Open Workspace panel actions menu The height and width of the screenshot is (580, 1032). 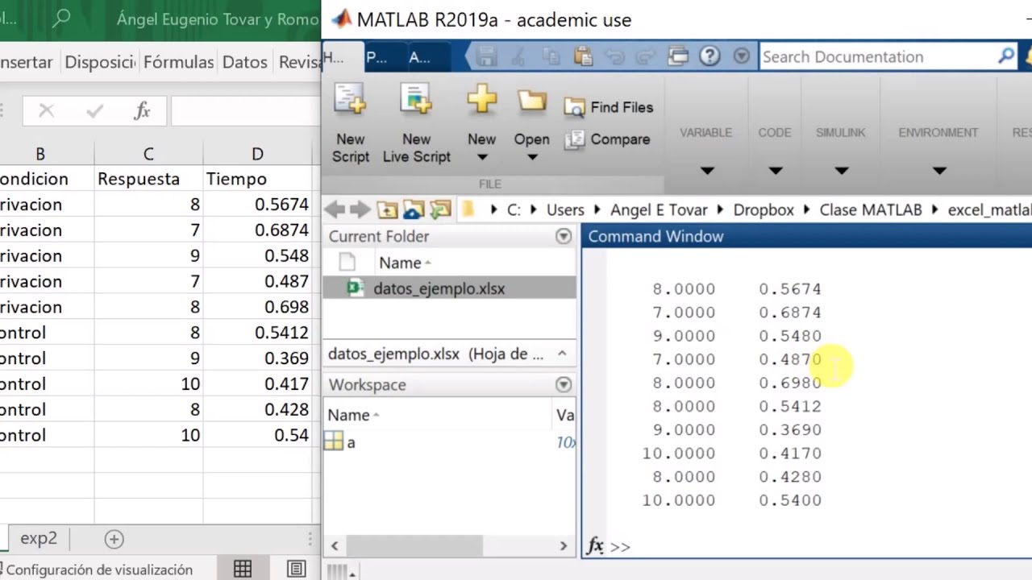pos(564,384)
